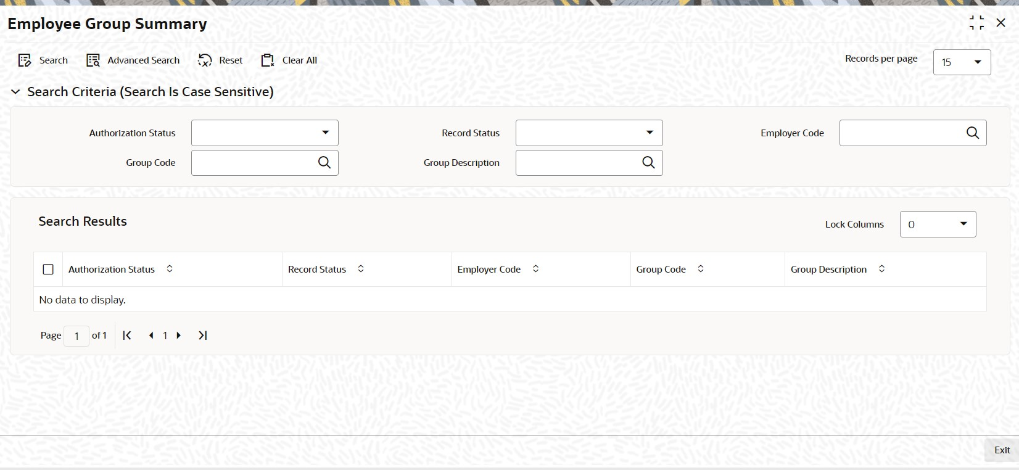Tick the select-all checkbox in results header
This screenshot has width=1019, height=470.
click(48, 270)
